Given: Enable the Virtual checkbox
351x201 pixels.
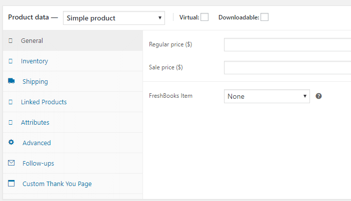Looking at the screenshot, I should coord(204,17).
